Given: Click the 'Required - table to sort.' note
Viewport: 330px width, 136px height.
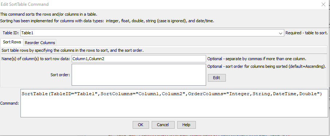Looking at the screenshot, I should 306,33.
